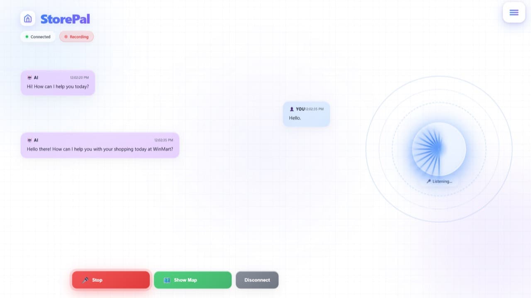Click the red Recording status dot
The width and height of the screenshot is (531, 298).
point(66,37)
